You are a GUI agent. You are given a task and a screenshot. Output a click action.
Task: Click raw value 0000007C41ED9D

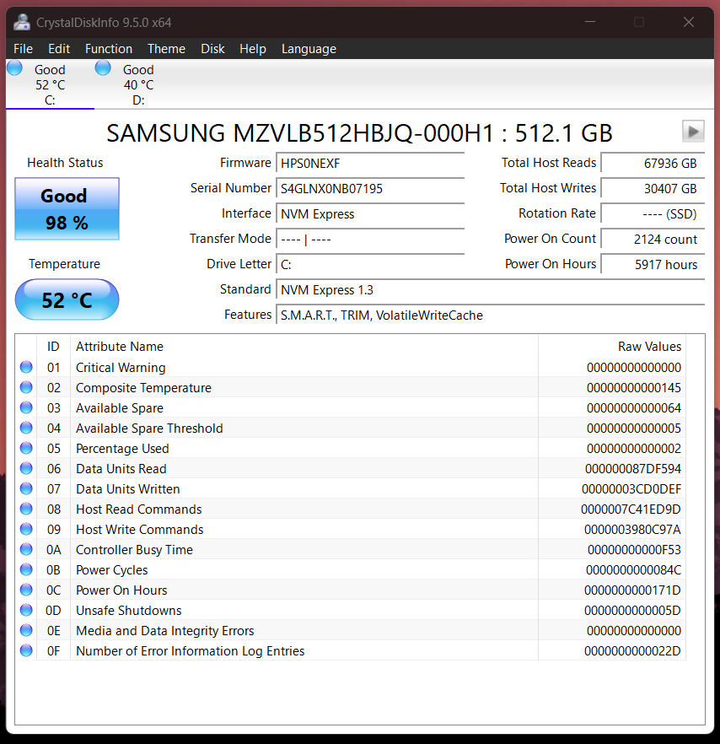(x=631, y=509)
